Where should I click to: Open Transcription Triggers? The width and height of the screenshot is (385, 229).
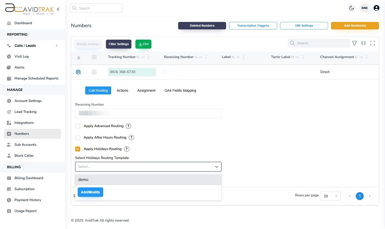pos(253,26)
